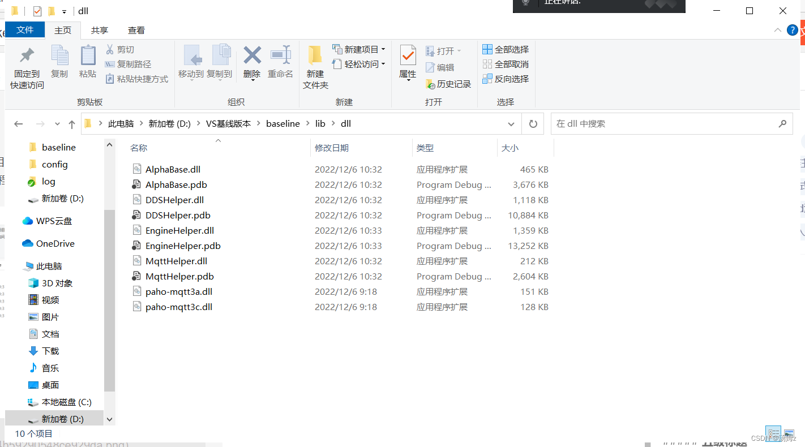Click navigation pane scrollbar up arrow
805x447 pixels.
pos(110,145)
